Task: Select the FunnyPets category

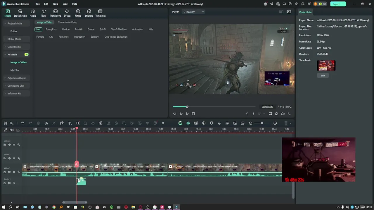Action: (x=51, y=29)
